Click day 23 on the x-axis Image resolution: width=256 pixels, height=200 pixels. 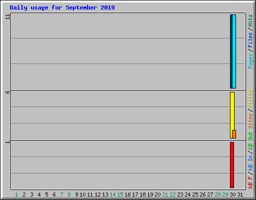180,194
